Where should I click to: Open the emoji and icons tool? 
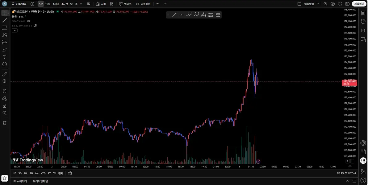pyautogui.click(x=4, y=64)
